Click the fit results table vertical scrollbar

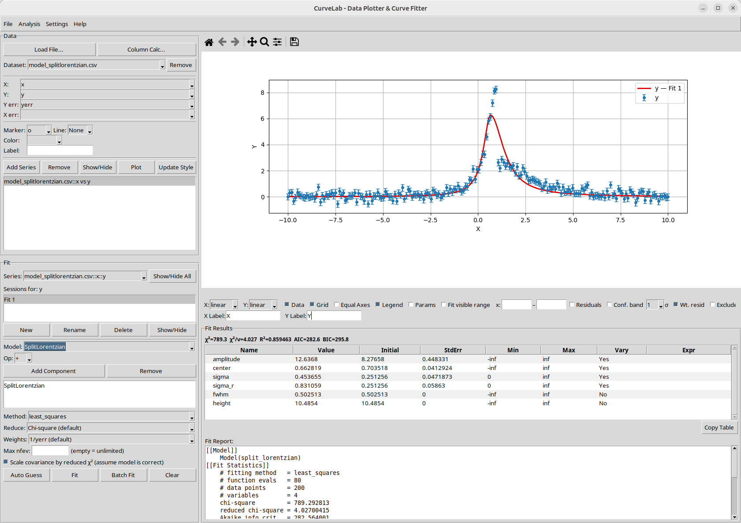(x=734, y=382)
